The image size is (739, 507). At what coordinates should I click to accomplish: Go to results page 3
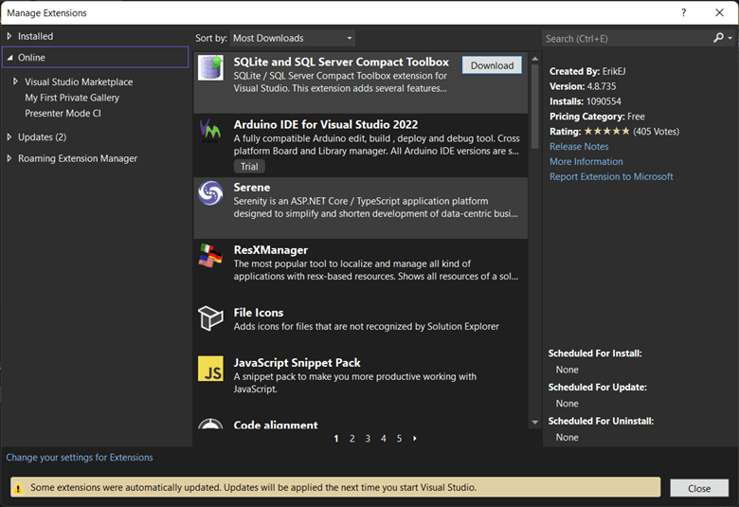coord(368,439)
